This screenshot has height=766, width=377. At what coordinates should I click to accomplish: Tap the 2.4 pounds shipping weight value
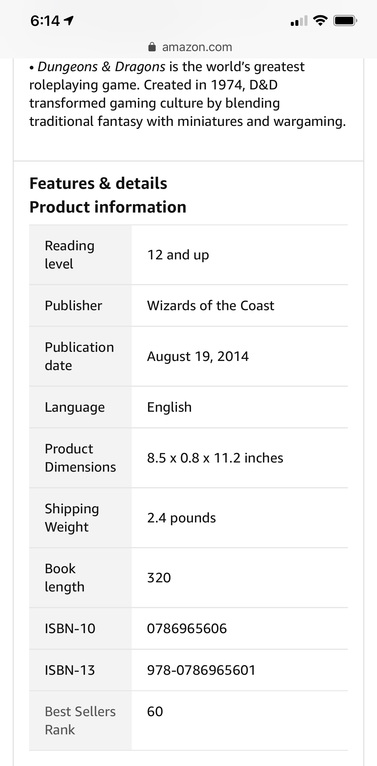pos(182,518)
